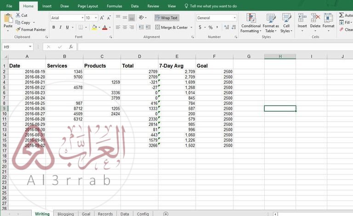Open the Blogging sheet tab
The image size is (353, 216).
point(66,214)
